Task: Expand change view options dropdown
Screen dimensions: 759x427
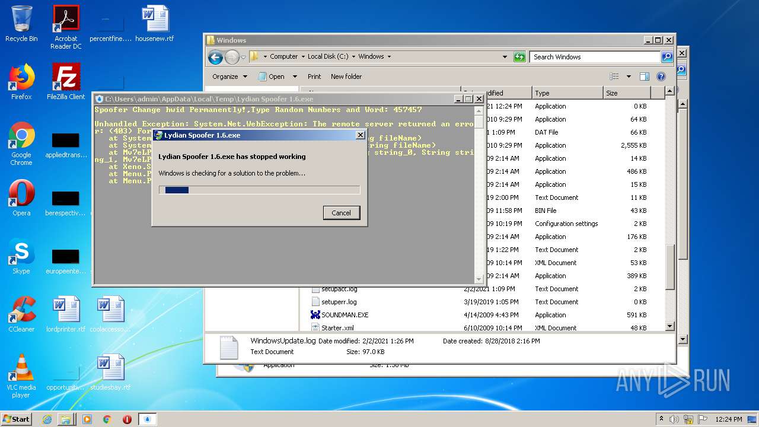Action: click(x=629, y=77)
